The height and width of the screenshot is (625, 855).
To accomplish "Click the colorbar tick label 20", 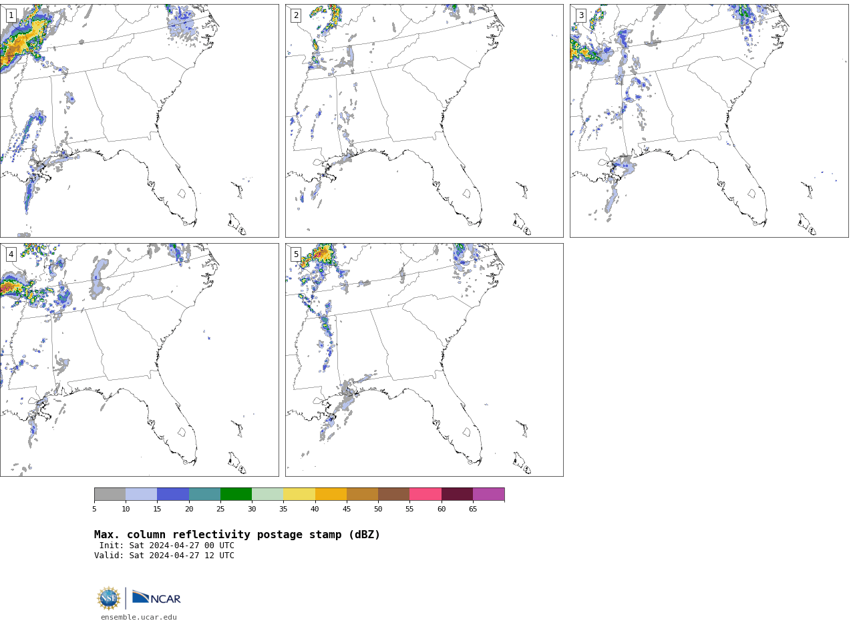I will tap(189, 509).
